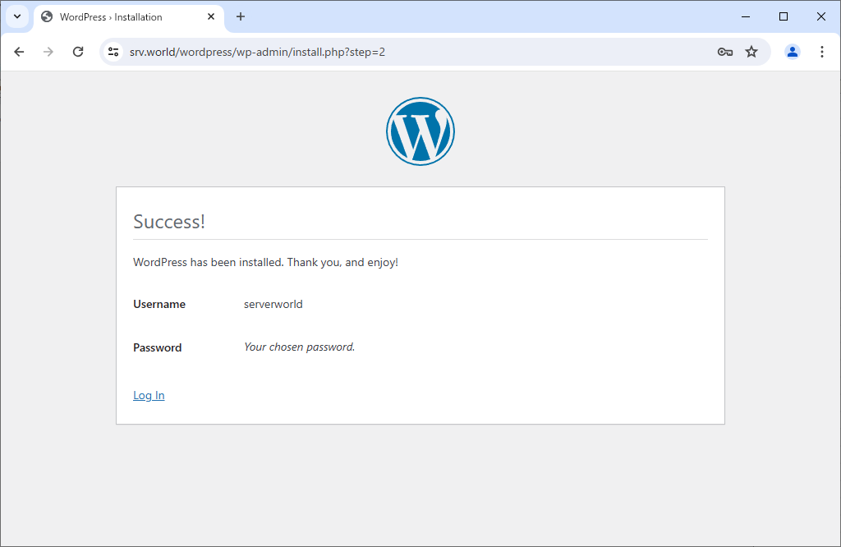Click the address bar URL

tap(257, 52)
